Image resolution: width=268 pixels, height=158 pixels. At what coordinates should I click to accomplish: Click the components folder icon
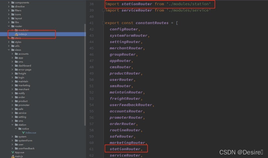[x=13, y=3]
